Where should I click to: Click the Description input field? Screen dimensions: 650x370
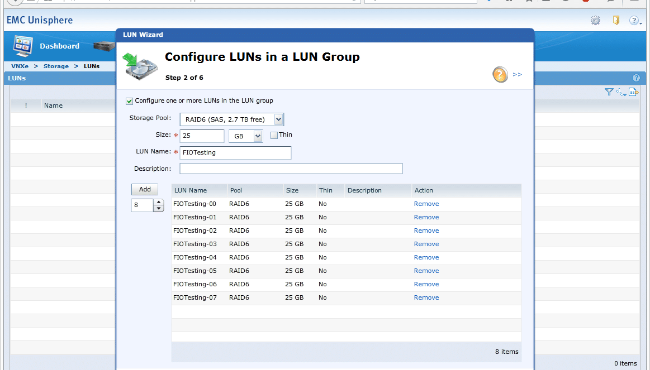[x=291, y=169]
